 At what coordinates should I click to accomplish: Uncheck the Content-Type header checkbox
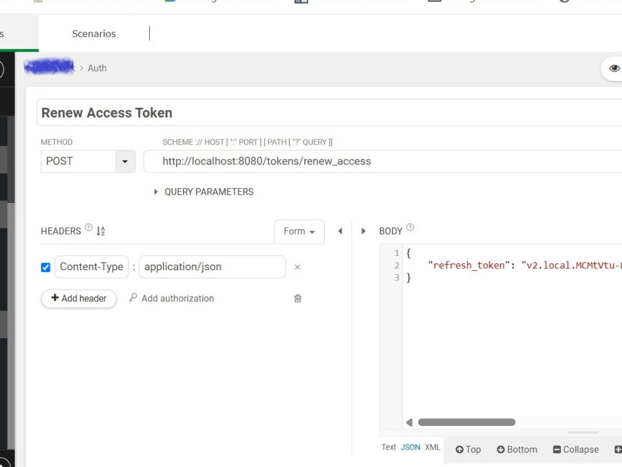pyautogui.click(x=45, y=267)
